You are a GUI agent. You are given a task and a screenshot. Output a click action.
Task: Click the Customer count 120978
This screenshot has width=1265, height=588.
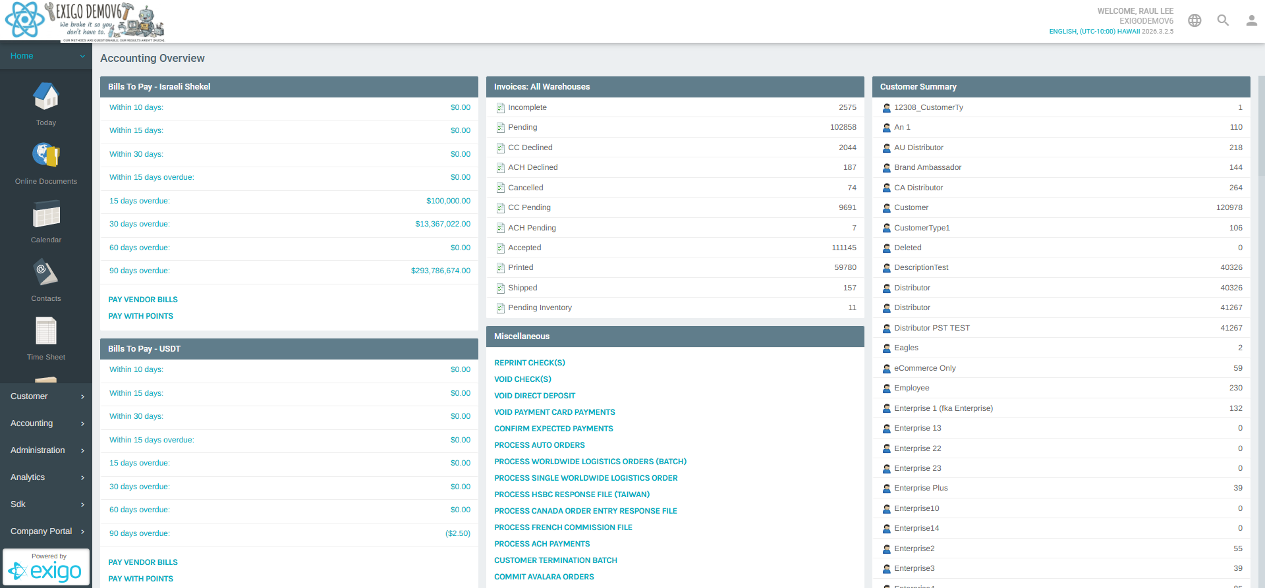(1229, 207)
